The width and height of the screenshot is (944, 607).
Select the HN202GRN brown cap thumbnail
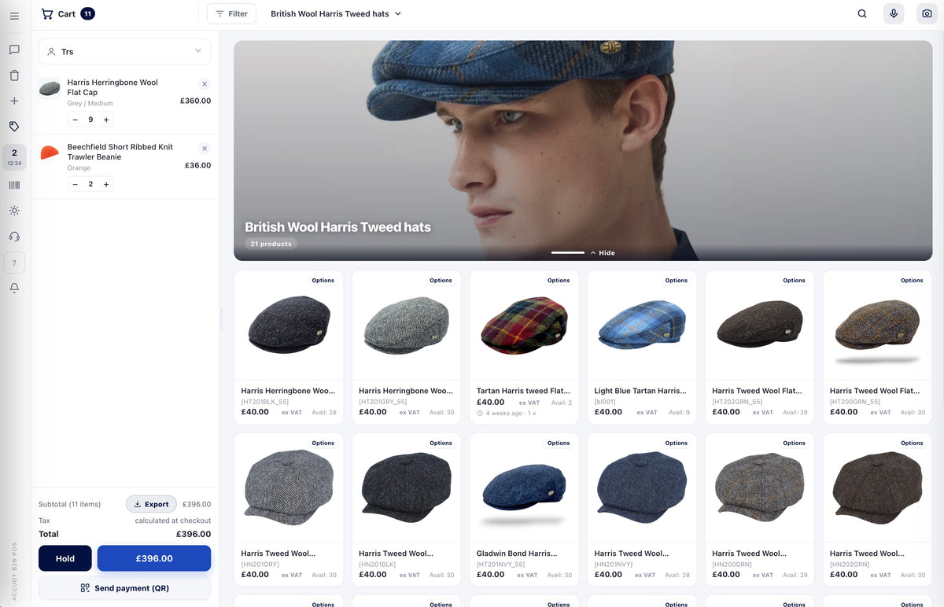pyautogui.click(x=878, y=487)
